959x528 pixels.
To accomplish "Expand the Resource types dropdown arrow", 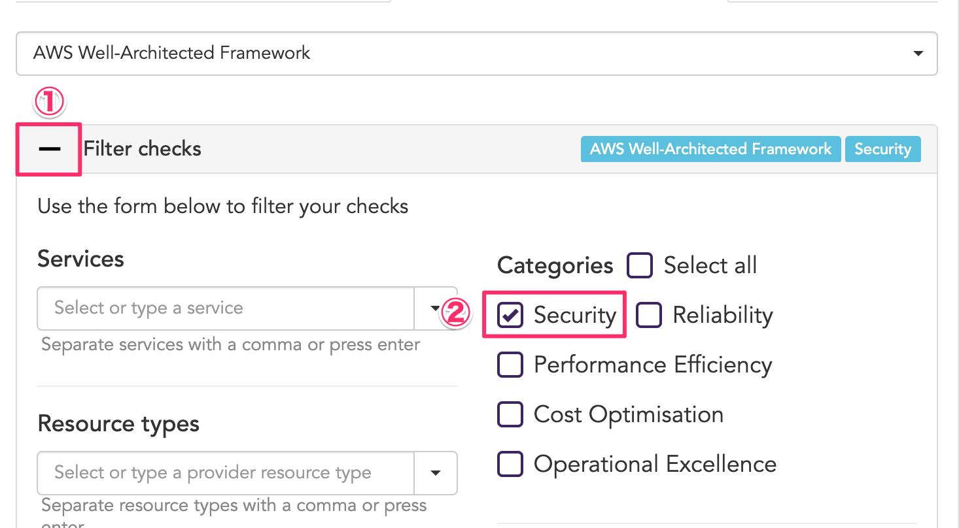I will tap(436, 472).
